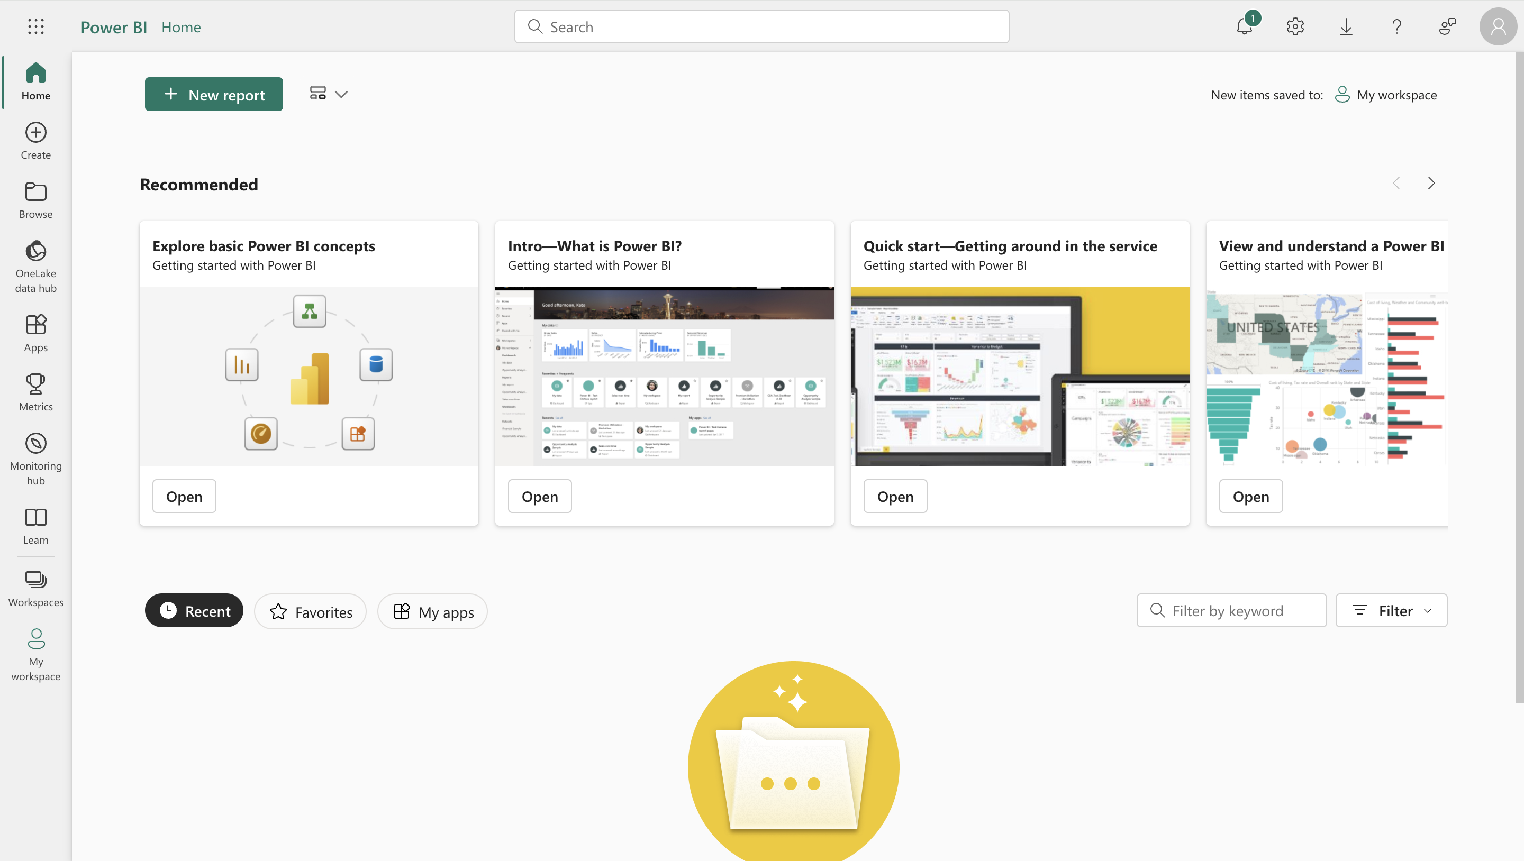Click the page vertical scrollbar
This screenshot has width=1524, height=861.
pos(1519,377)
